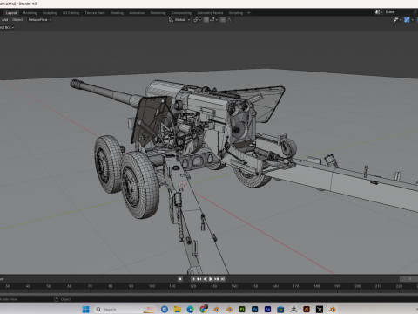Open proportional editing falloff selector
This screenshot has width=418, height=314.
click(230, 20)
